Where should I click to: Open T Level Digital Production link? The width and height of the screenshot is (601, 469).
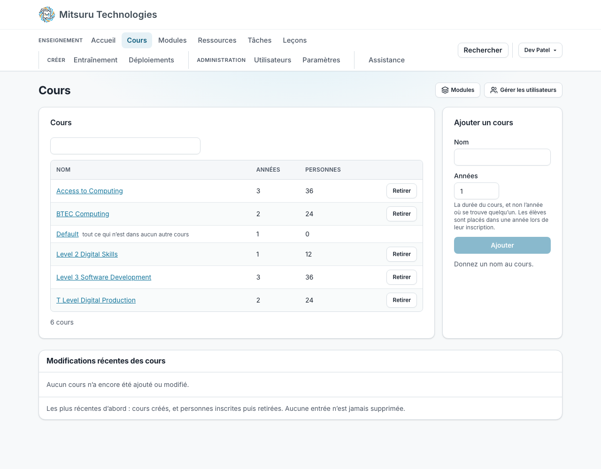click(x=96, y=300)
